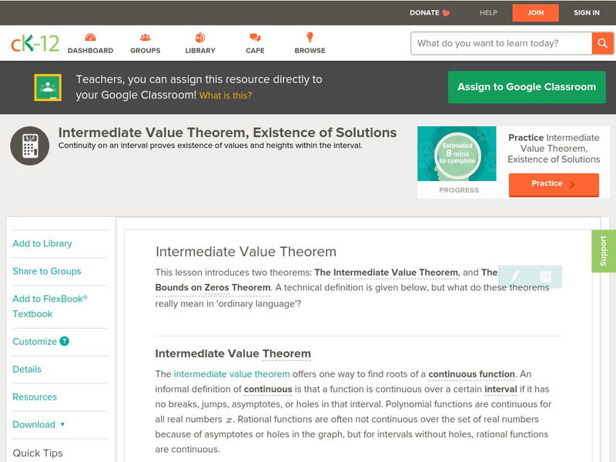Open the Resources sidebar item
The height and width of the screenshot is (462, 616).
35,397
